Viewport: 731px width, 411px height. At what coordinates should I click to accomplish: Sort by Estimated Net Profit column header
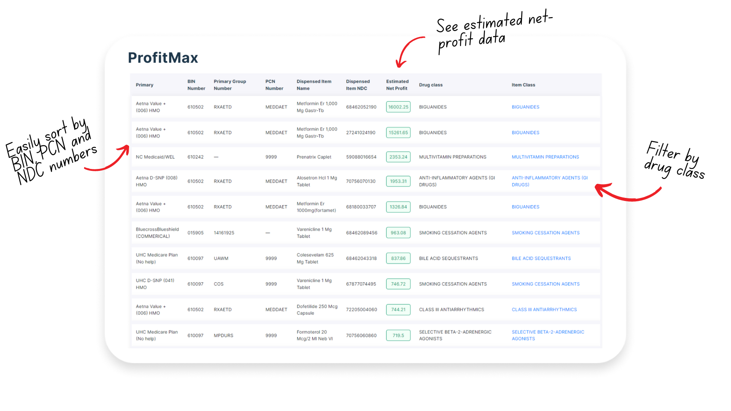coord(397,85)
